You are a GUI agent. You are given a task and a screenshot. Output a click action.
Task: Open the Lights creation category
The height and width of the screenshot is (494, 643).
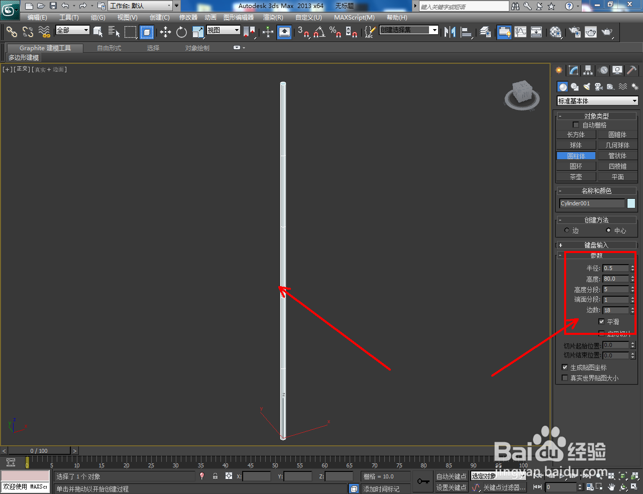[586, 86]
